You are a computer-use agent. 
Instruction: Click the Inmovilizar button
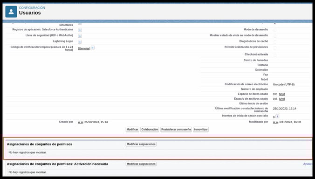click(201, 130)
